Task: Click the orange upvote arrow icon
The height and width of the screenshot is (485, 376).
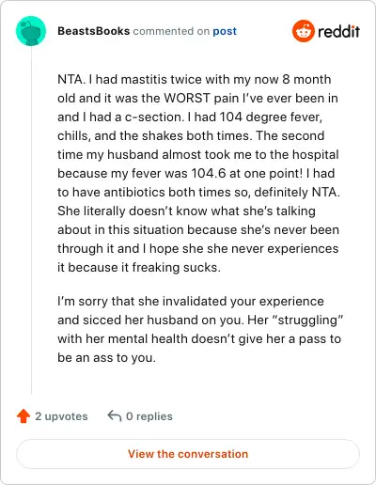Action: click(x=23, y=416)
